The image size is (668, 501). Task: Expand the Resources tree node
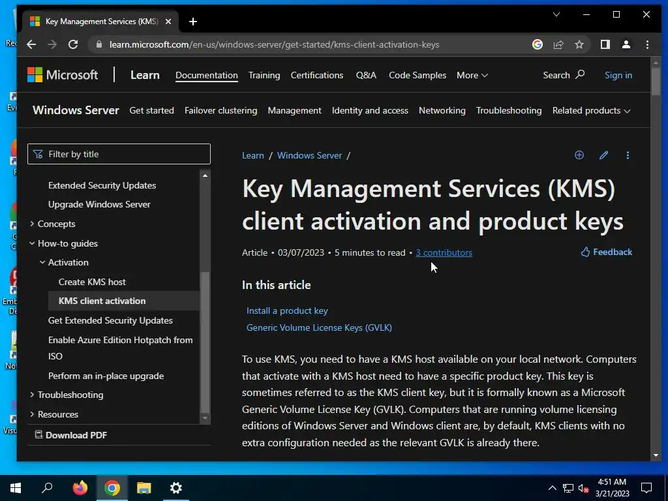tap(32, 414)
